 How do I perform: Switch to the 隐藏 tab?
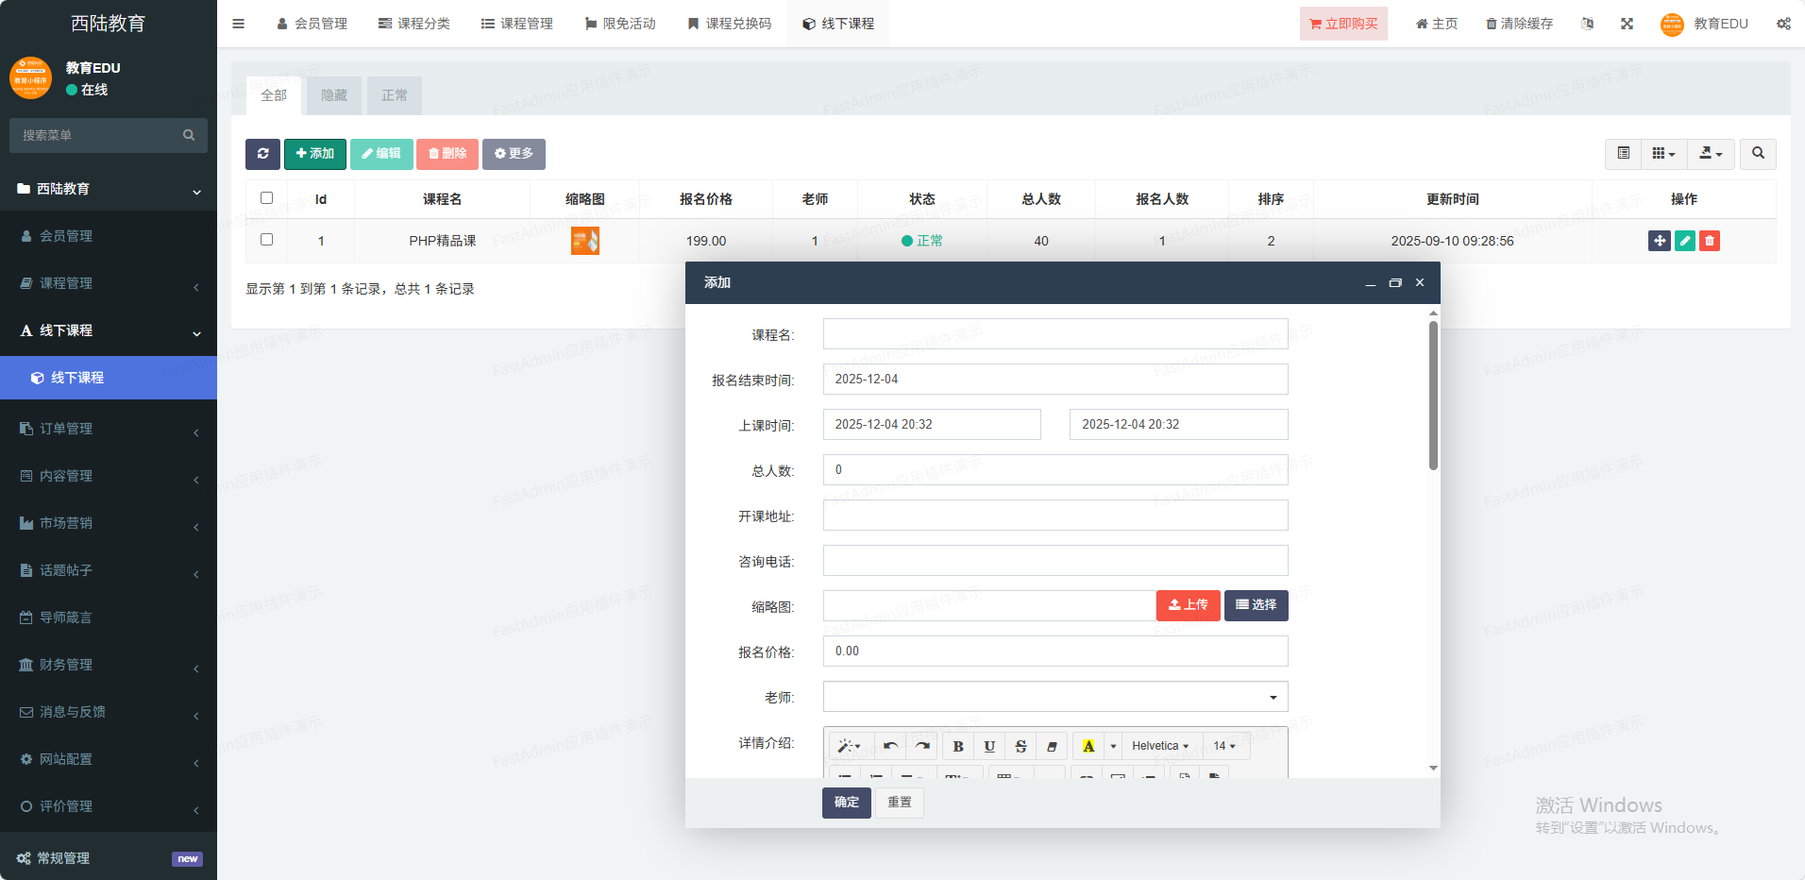tap(333, 95)
